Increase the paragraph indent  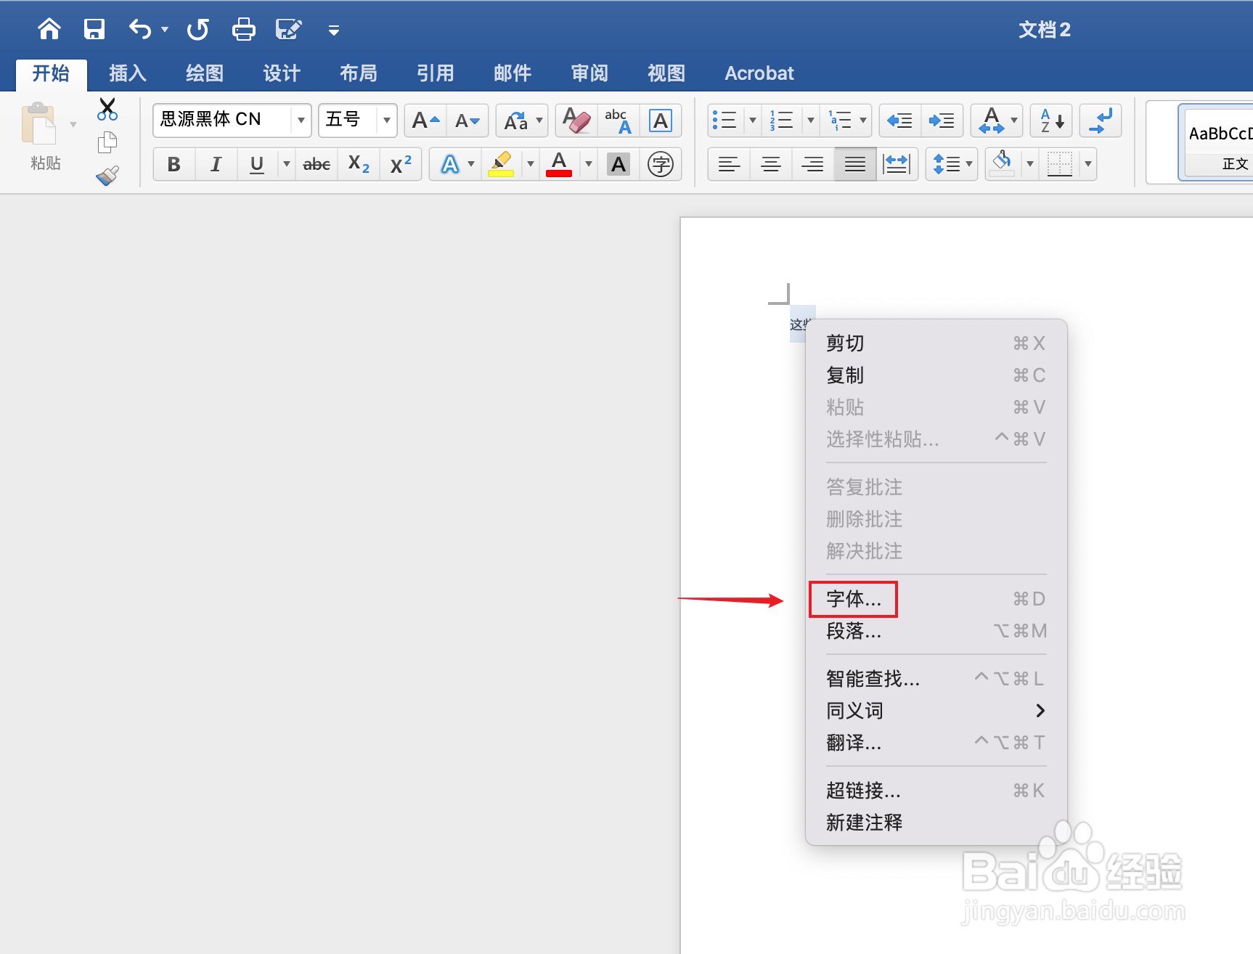942,121
